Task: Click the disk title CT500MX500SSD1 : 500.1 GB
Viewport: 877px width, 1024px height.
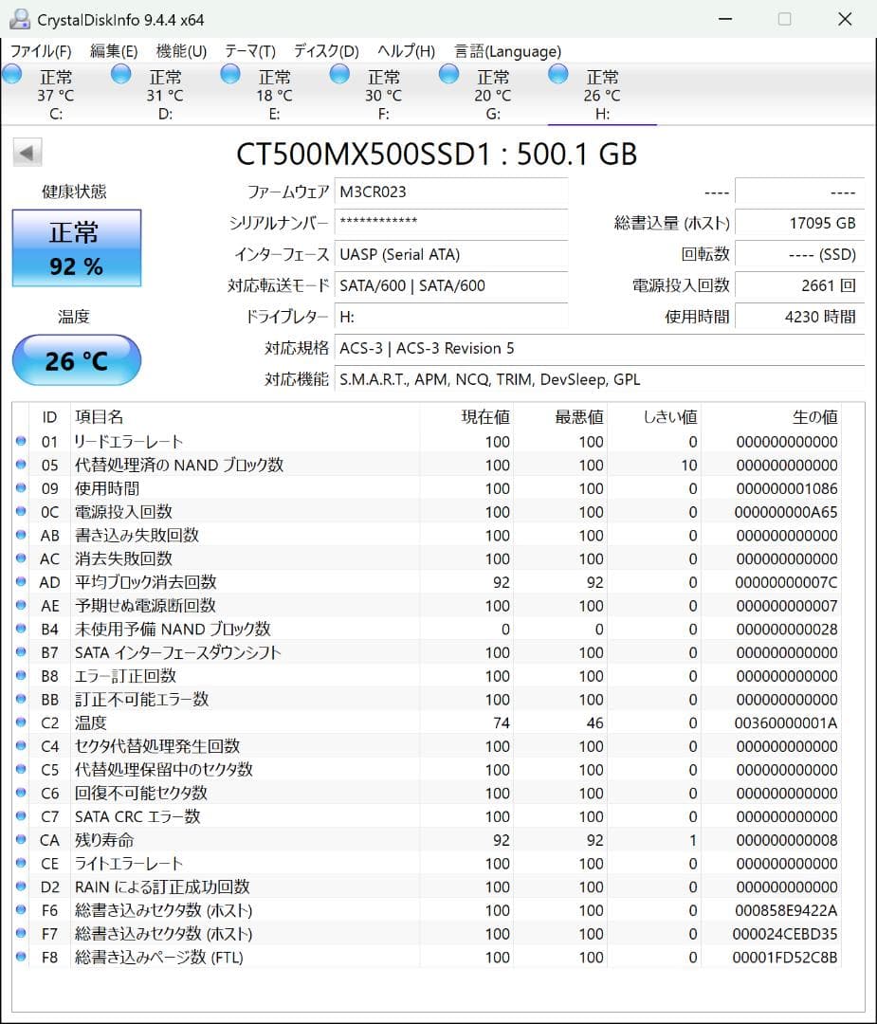Action: tap(436, 155)
